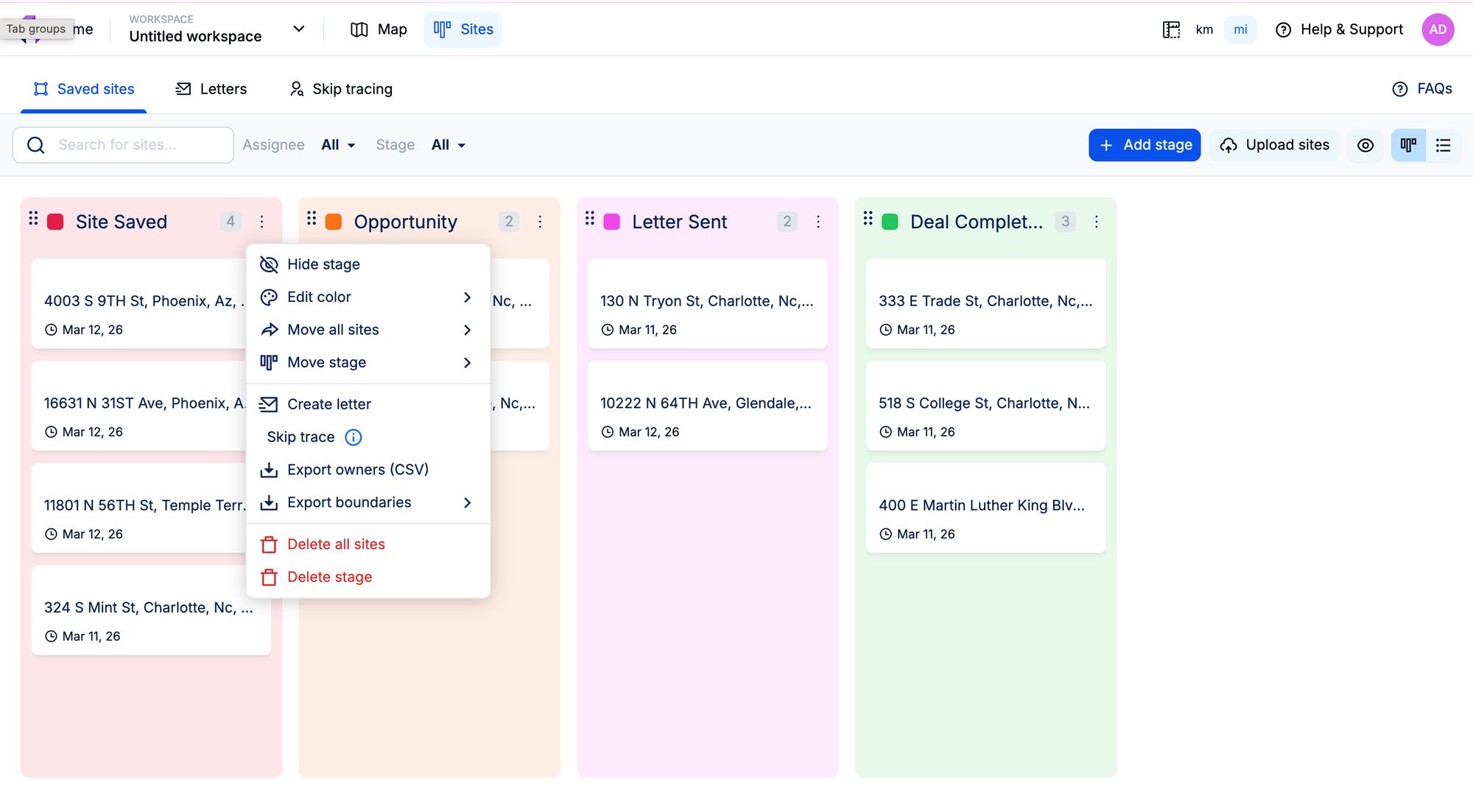The image size is (1473, 798).
Task: Select the kanban board view icon
Action: point(1407,145)
